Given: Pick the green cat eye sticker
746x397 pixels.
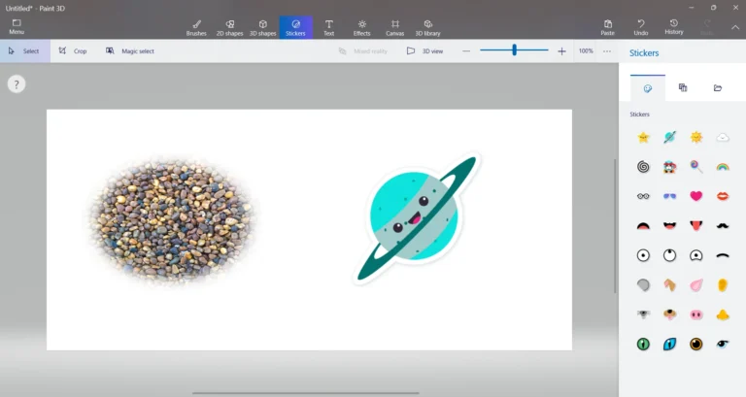Looking at the screenshot, I should pos(643,344).
